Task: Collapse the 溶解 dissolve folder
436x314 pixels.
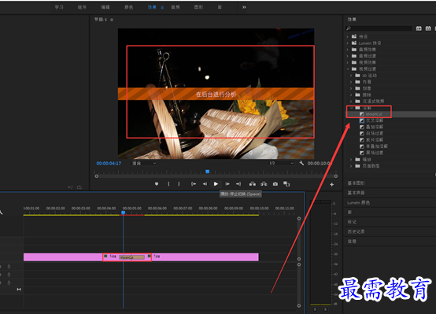Action: [351, 108]
